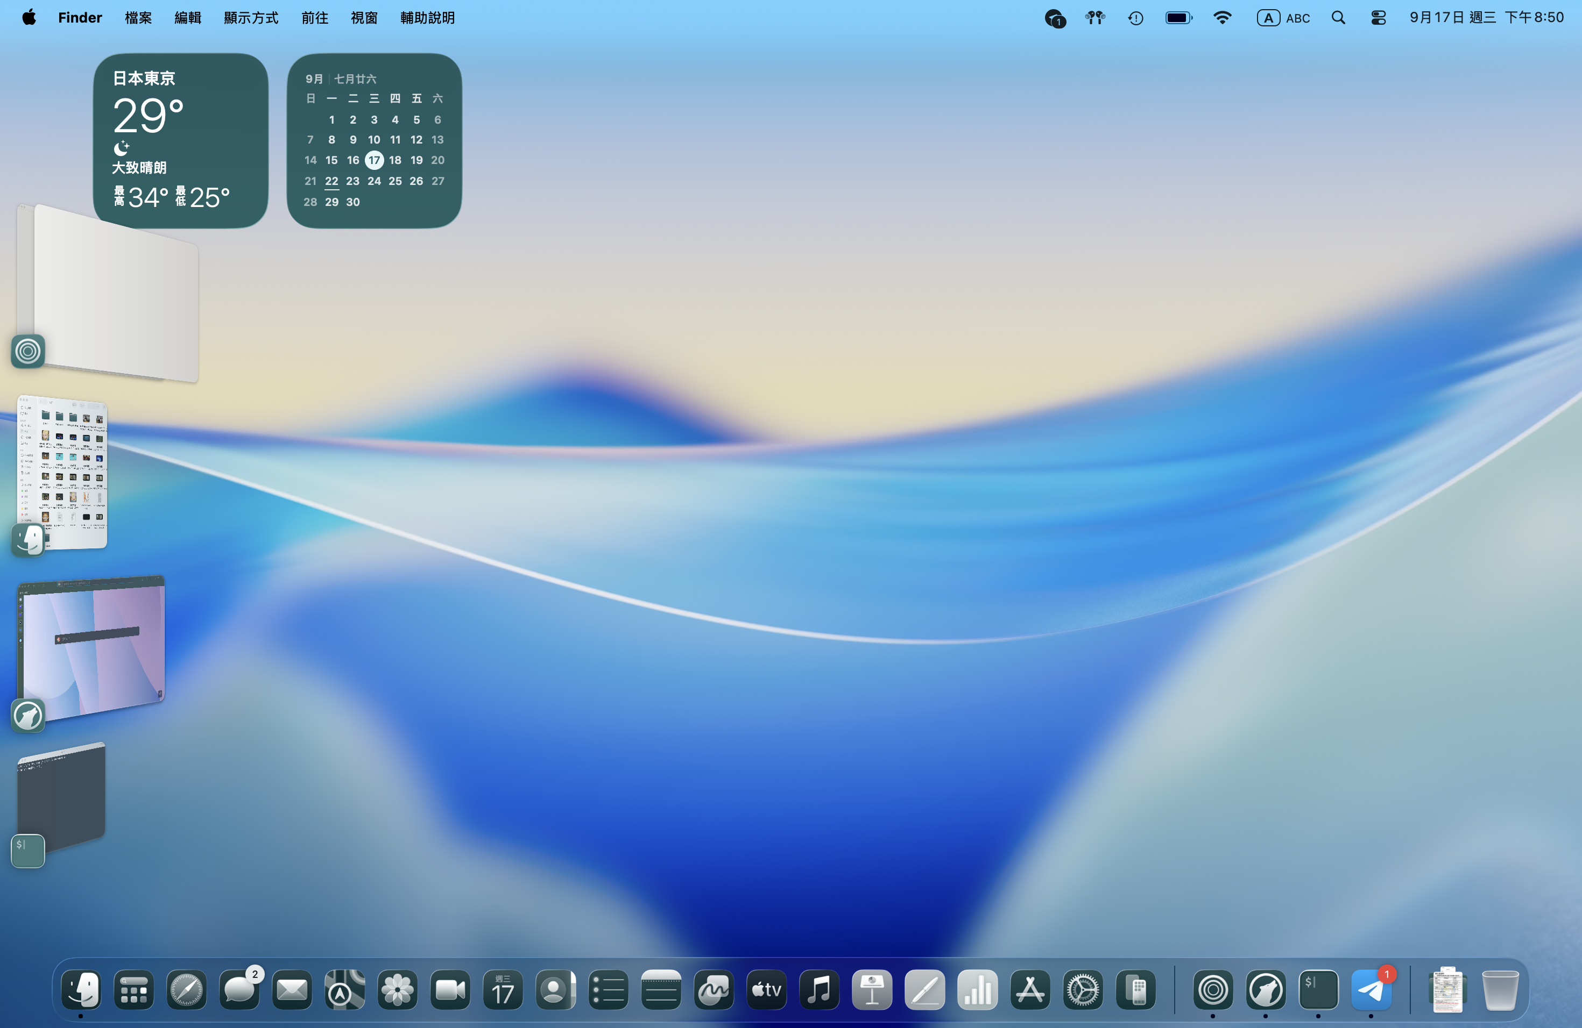
Task: Open the 視窗 menu
Action: point(364,18)
